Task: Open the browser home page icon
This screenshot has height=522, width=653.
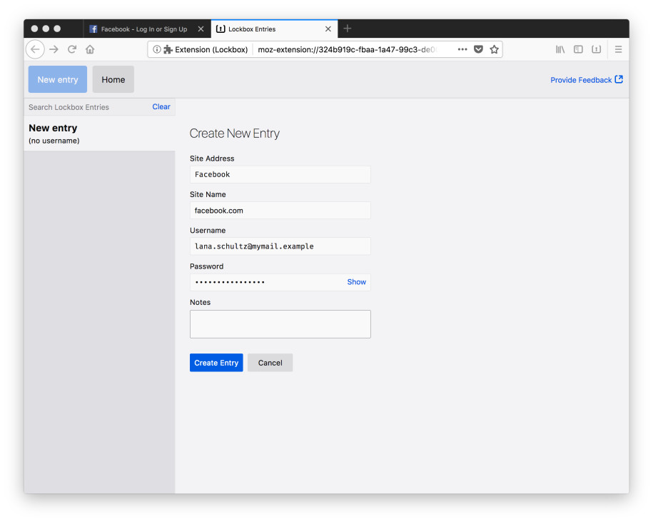Action: (x=90, y=49)
